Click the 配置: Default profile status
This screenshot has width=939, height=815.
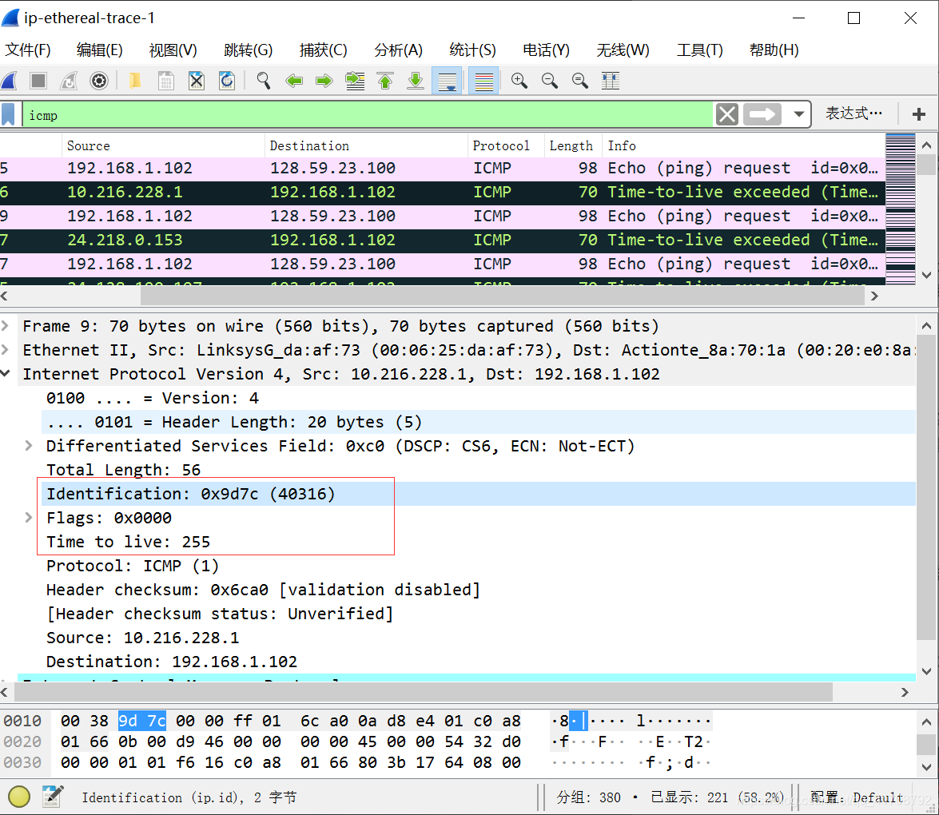[857, 797]
